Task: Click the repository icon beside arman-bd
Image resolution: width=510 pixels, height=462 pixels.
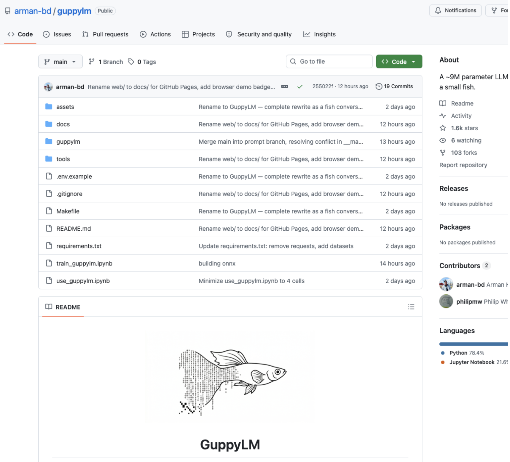Action: coord(8,11)
